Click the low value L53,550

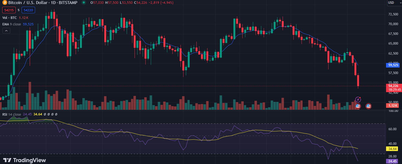click(126, 3)
